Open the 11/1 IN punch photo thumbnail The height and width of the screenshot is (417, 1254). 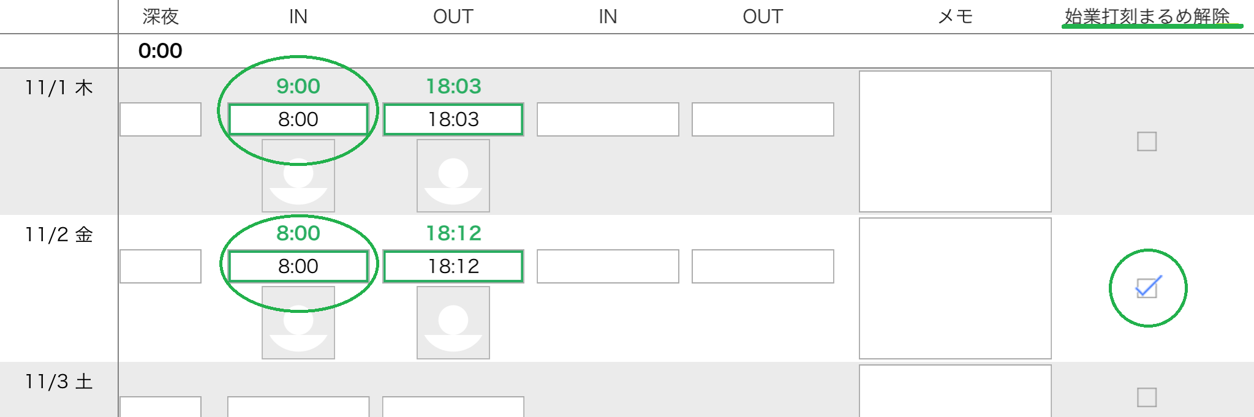[298, 176]
